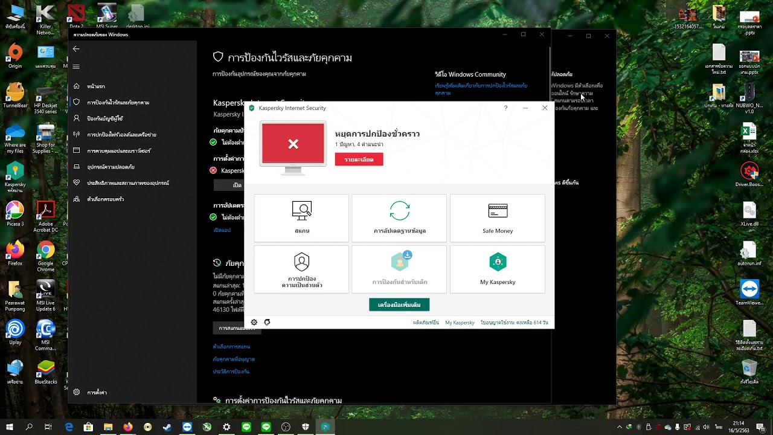
Task: Click the Picasa 3 desktop icon
Action: 15,213
